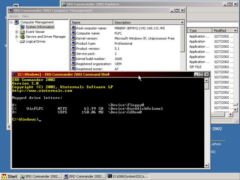Click the Event Viewer tree icon

click(x=22, y=32)
